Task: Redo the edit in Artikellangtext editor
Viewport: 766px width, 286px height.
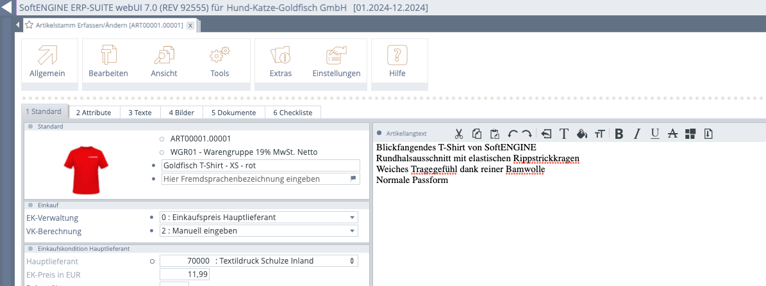Action: [x=526, y=134]
